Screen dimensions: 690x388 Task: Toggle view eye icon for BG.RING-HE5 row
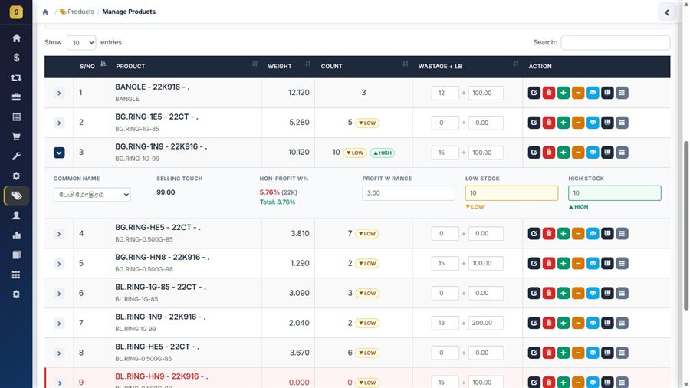(593, 234)
